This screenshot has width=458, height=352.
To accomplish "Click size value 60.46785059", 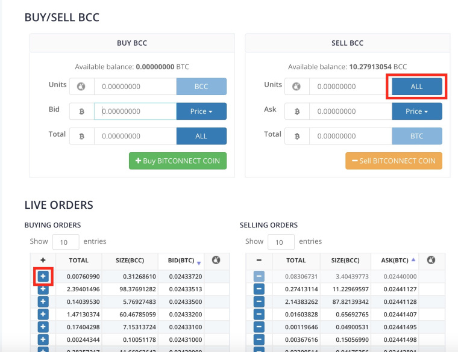I will [137, 314].
